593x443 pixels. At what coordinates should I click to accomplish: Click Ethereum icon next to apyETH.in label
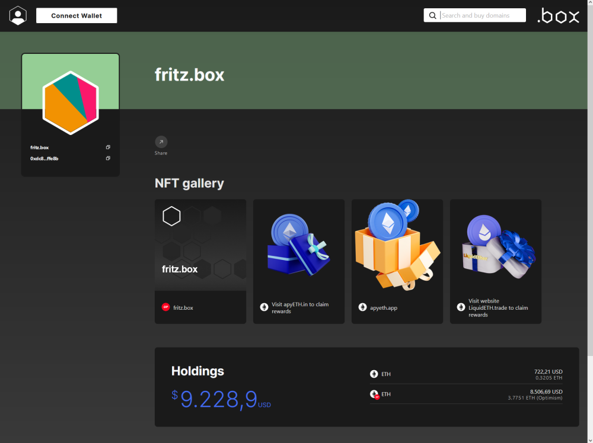pos(264,307)
